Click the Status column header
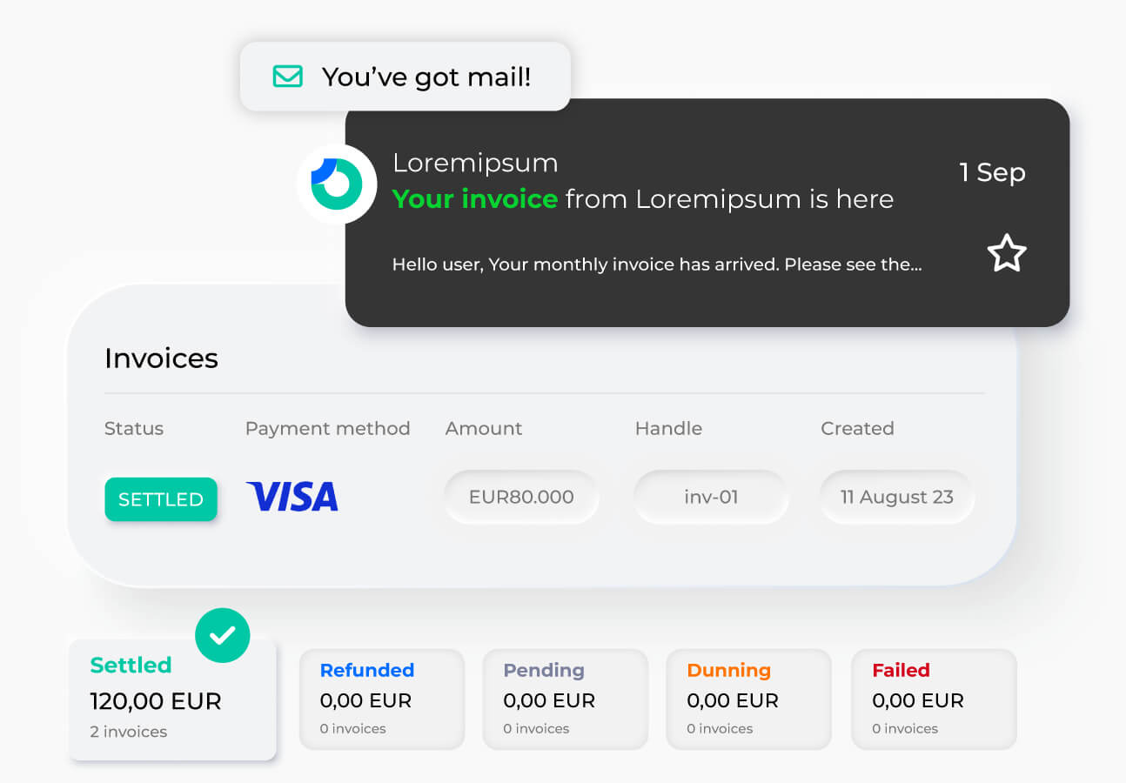This screenshot has width=1126, height=783. pos(134,429)
